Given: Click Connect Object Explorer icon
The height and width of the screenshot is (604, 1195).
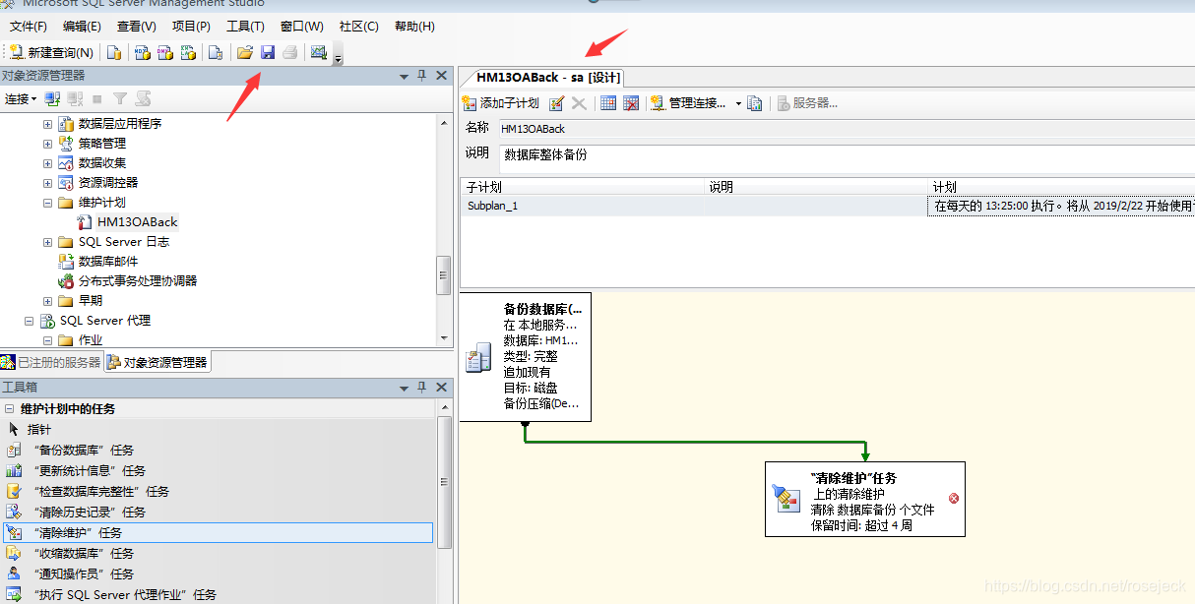Looking at the screenshot, I should click(53, 98).
